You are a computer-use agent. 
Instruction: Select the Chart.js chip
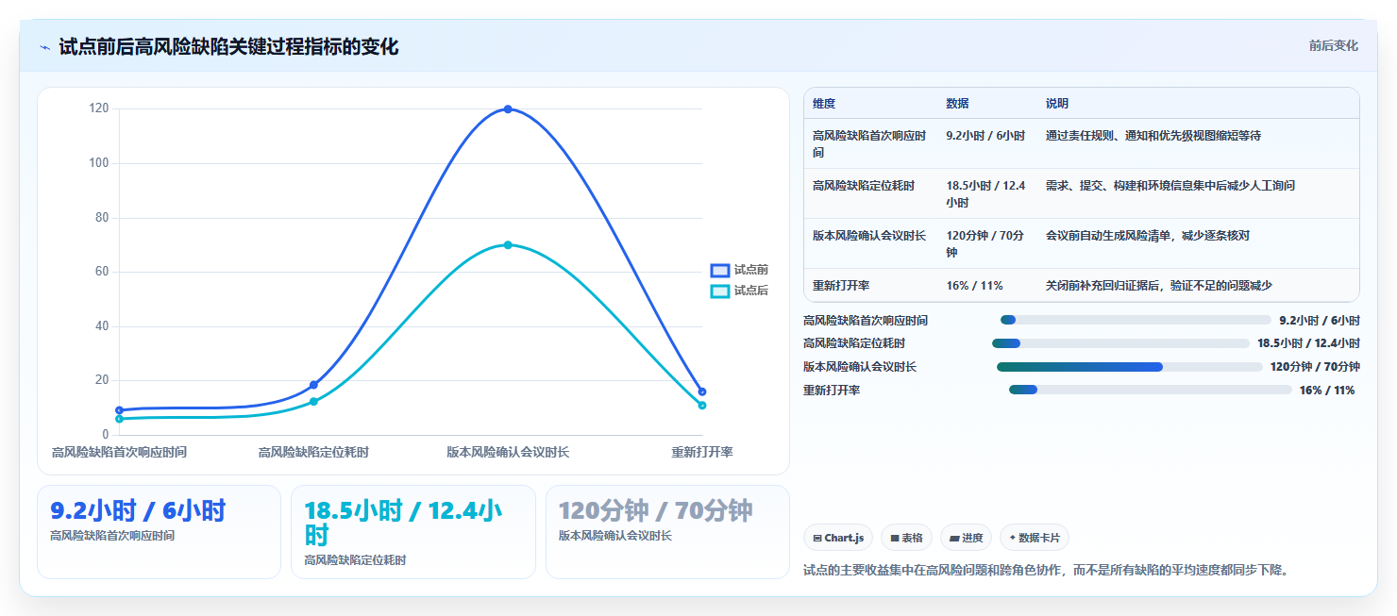click(x=838, y=538)
